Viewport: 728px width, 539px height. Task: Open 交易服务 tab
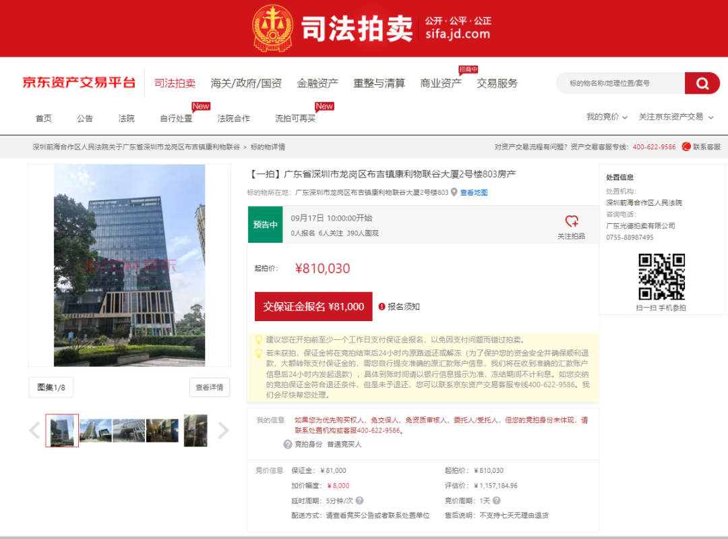click(497, 83)
